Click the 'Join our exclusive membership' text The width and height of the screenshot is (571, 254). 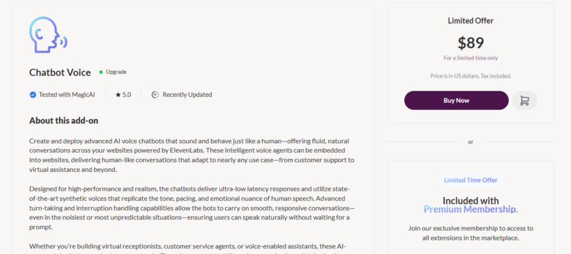point(471,233)
